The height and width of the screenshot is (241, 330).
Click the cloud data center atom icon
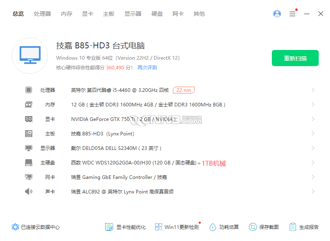pos(15,227)
